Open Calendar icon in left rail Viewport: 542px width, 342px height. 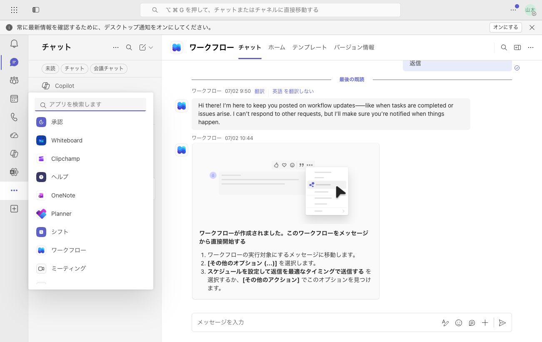14,99
